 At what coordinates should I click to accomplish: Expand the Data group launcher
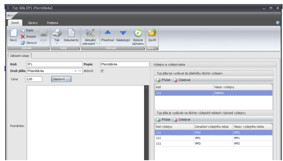[x=79, y=48]
